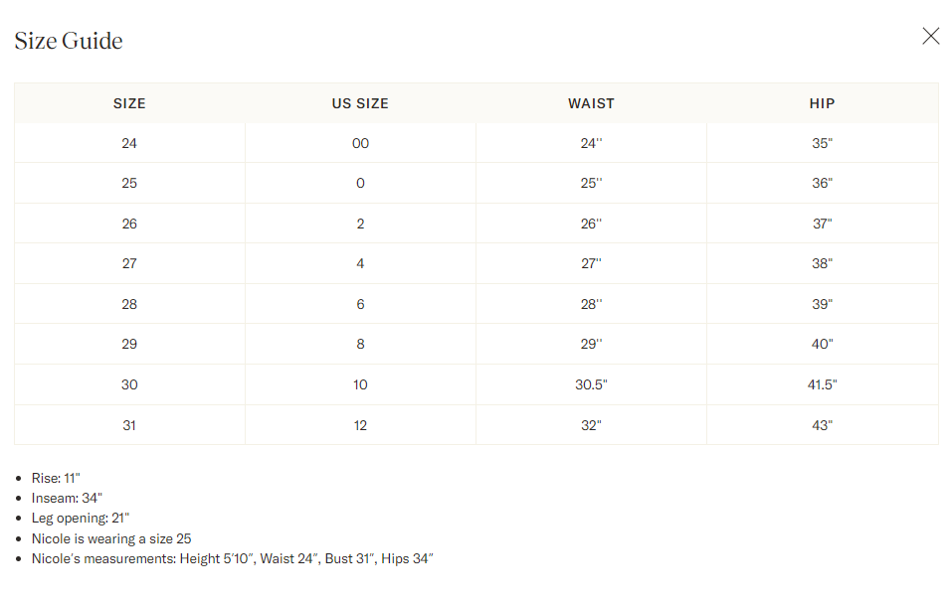Viewport: 948px width, 602px height.
Task: Click the Size Guide title
Action: [x=69, y=41]
